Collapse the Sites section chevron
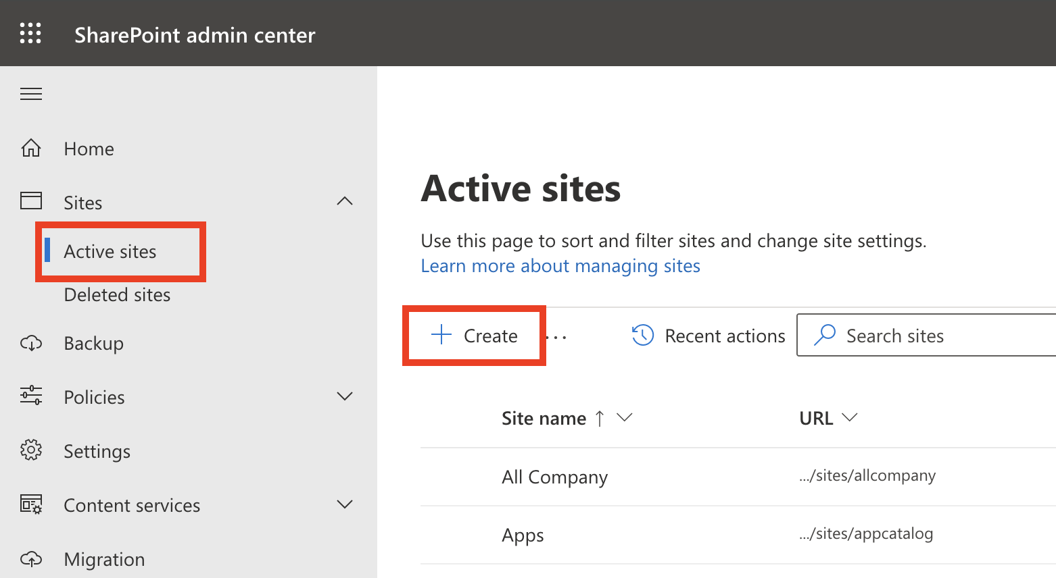 [x=345, y=201]
